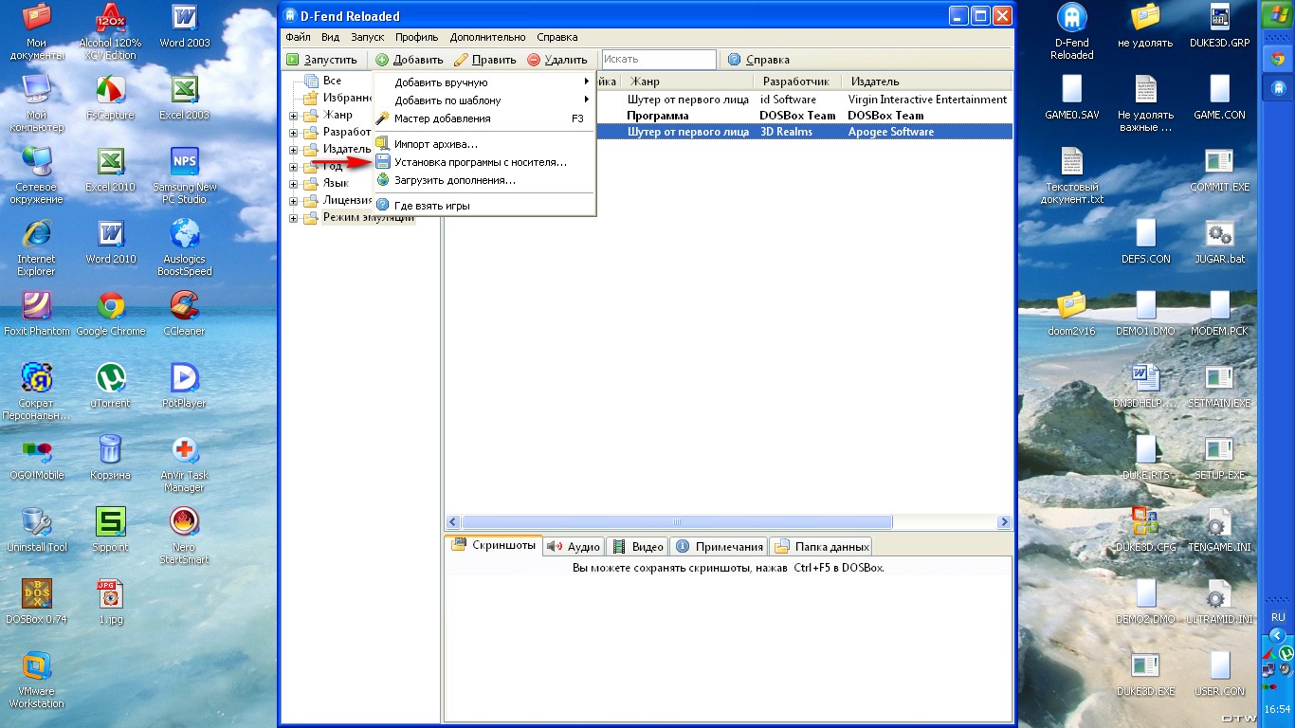Open the Добавить вручную submenu
The image size is (1295, 728).
[483, 82]
